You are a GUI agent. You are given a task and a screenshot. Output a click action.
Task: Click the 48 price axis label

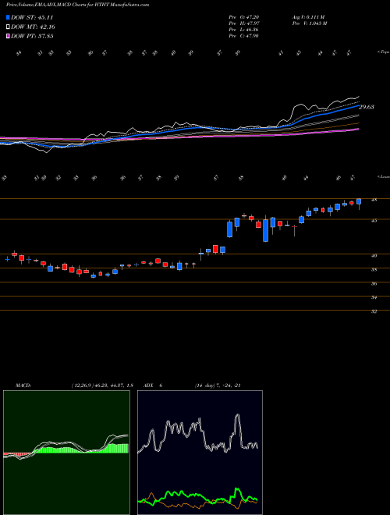coord(374,200)
